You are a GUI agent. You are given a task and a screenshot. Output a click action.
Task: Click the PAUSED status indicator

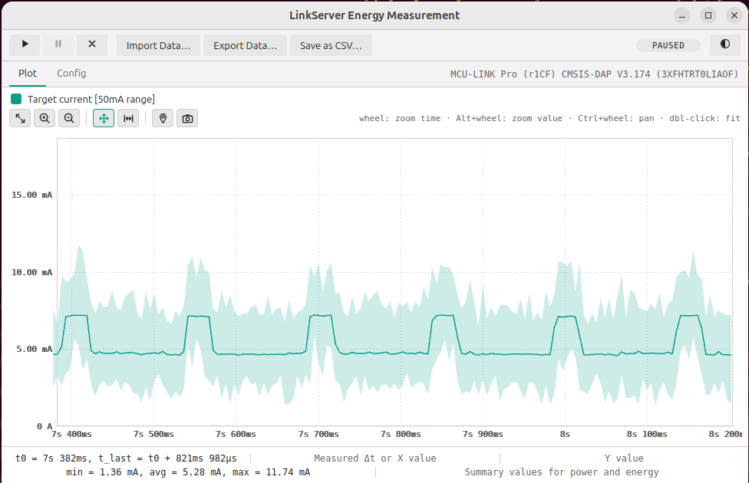[668, 45]
